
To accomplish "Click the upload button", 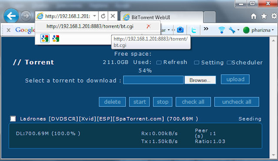I will [x=235, y=79].
